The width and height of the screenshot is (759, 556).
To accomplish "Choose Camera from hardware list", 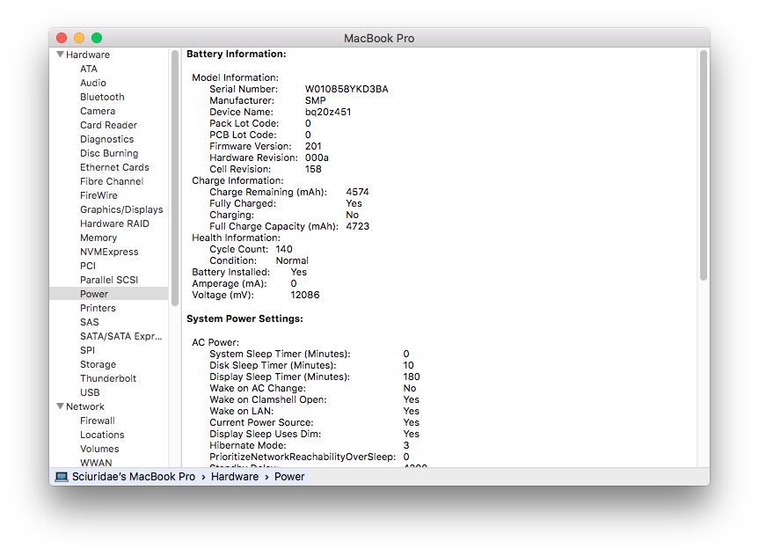I will 98,111.
